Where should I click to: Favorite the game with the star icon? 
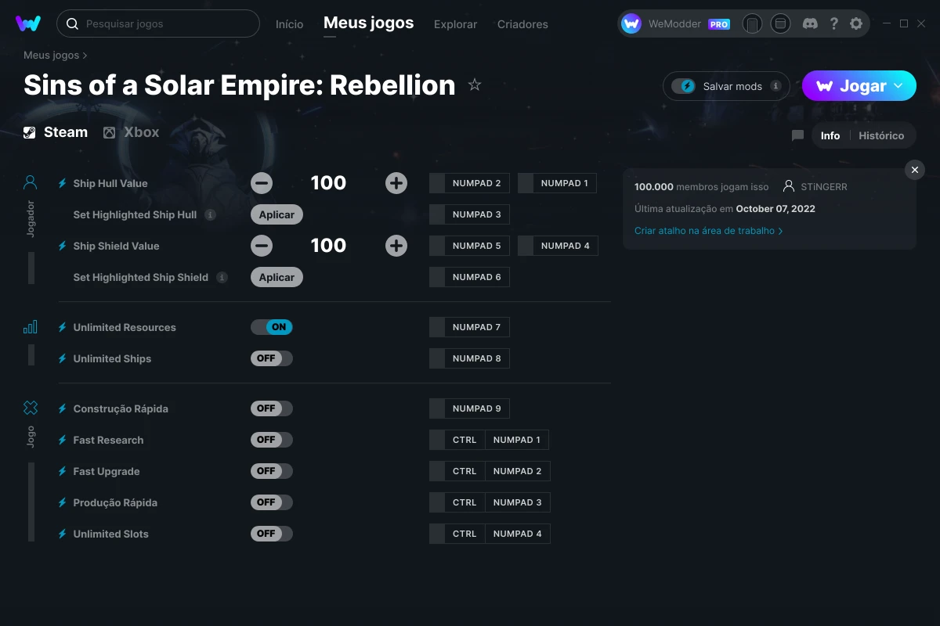[475, 85]
